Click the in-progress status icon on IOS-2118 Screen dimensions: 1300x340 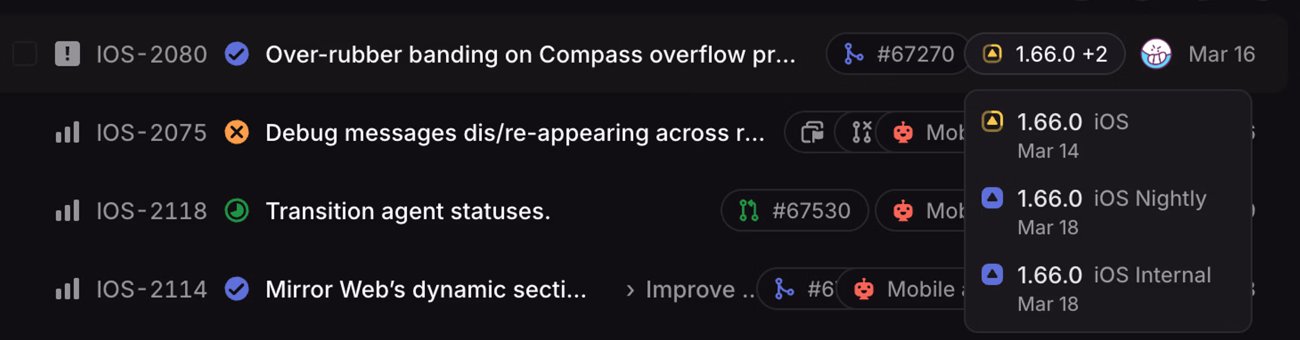pyautogui.click(x=237, y=211)
